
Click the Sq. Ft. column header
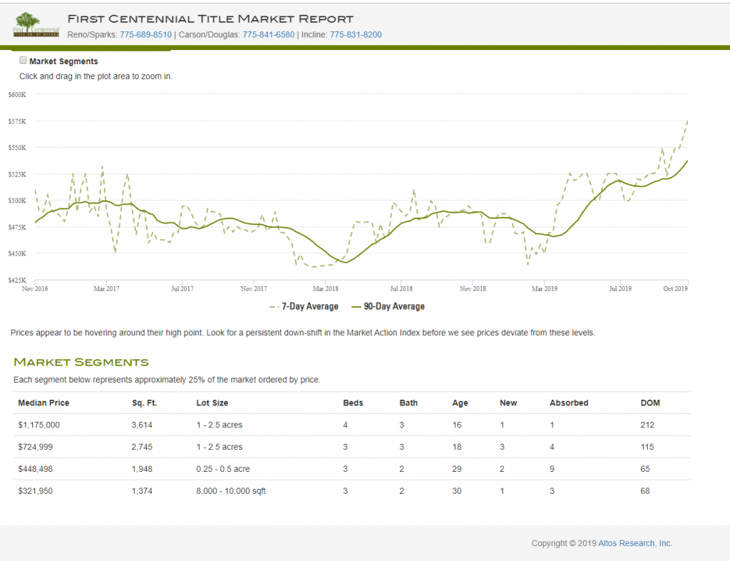[x=144, y=403]
